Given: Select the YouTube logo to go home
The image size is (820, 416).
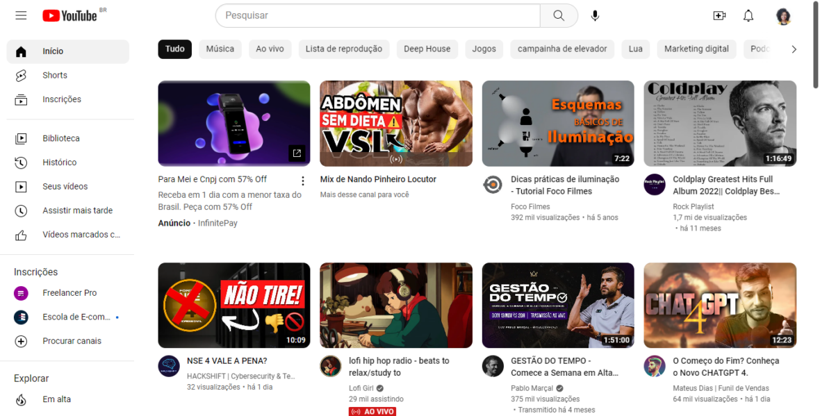Looking at the screenshot, I should pyautogui.click(x=69, y=15).
